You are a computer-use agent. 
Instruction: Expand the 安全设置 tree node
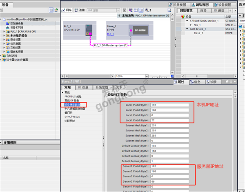[4, 40]
